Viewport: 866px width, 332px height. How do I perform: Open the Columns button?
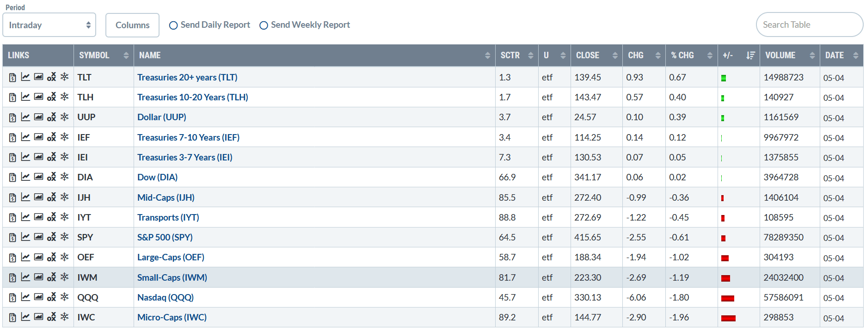132,25
